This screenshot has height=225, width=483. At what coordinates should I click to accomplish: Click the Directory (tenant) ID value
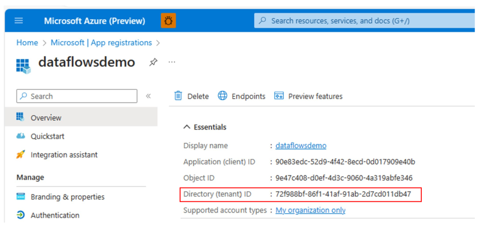(343, 194)
